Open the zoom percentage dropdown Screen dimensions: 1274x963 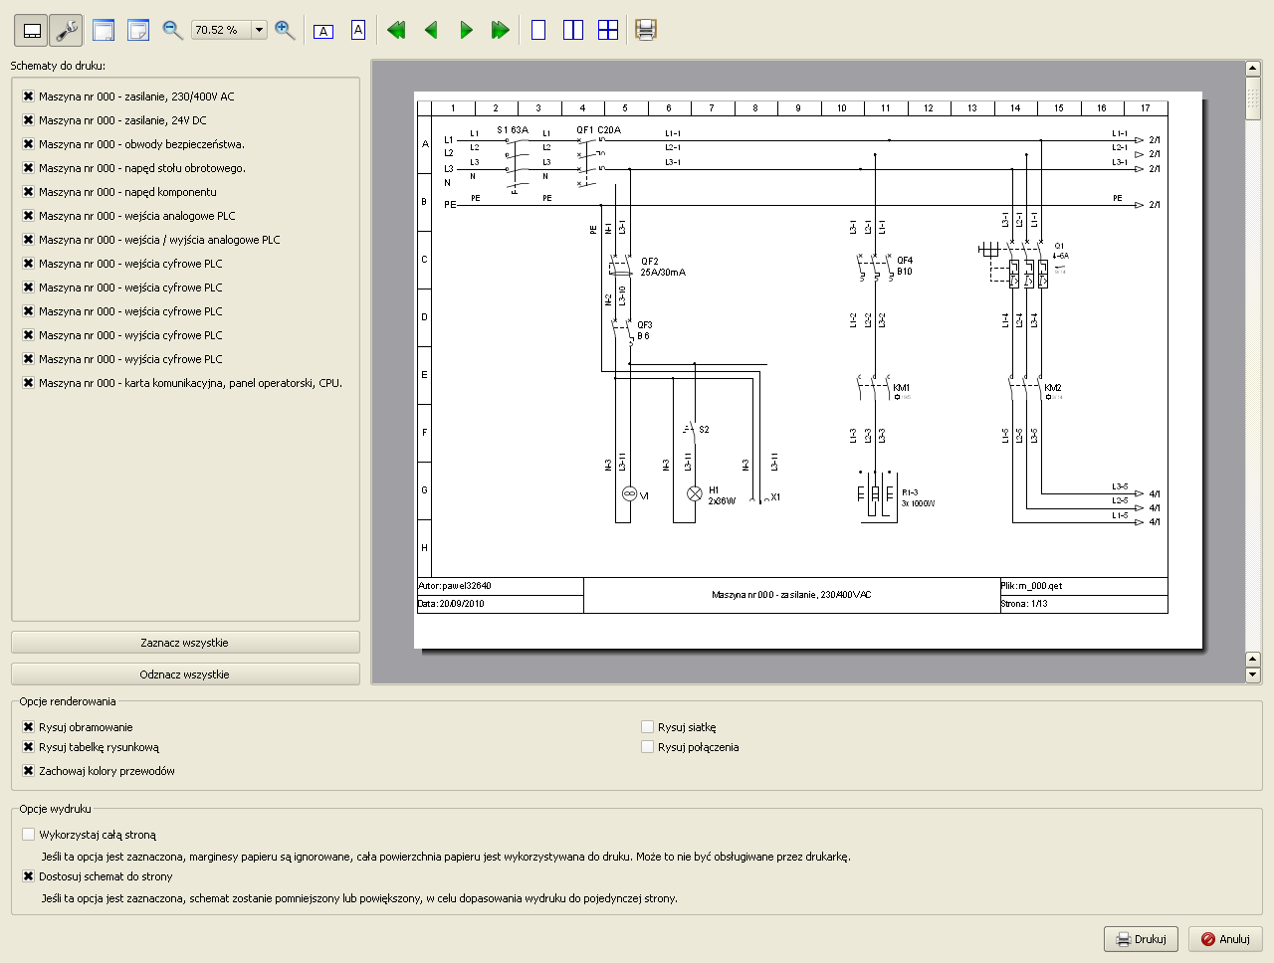click(x=259, y=30)
